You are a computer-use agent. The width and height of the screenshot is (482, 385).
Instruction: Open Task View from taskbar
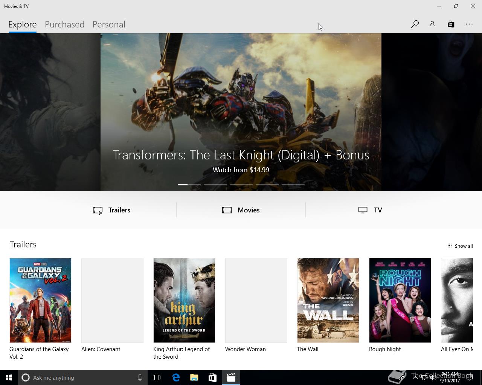coord(157,377)
